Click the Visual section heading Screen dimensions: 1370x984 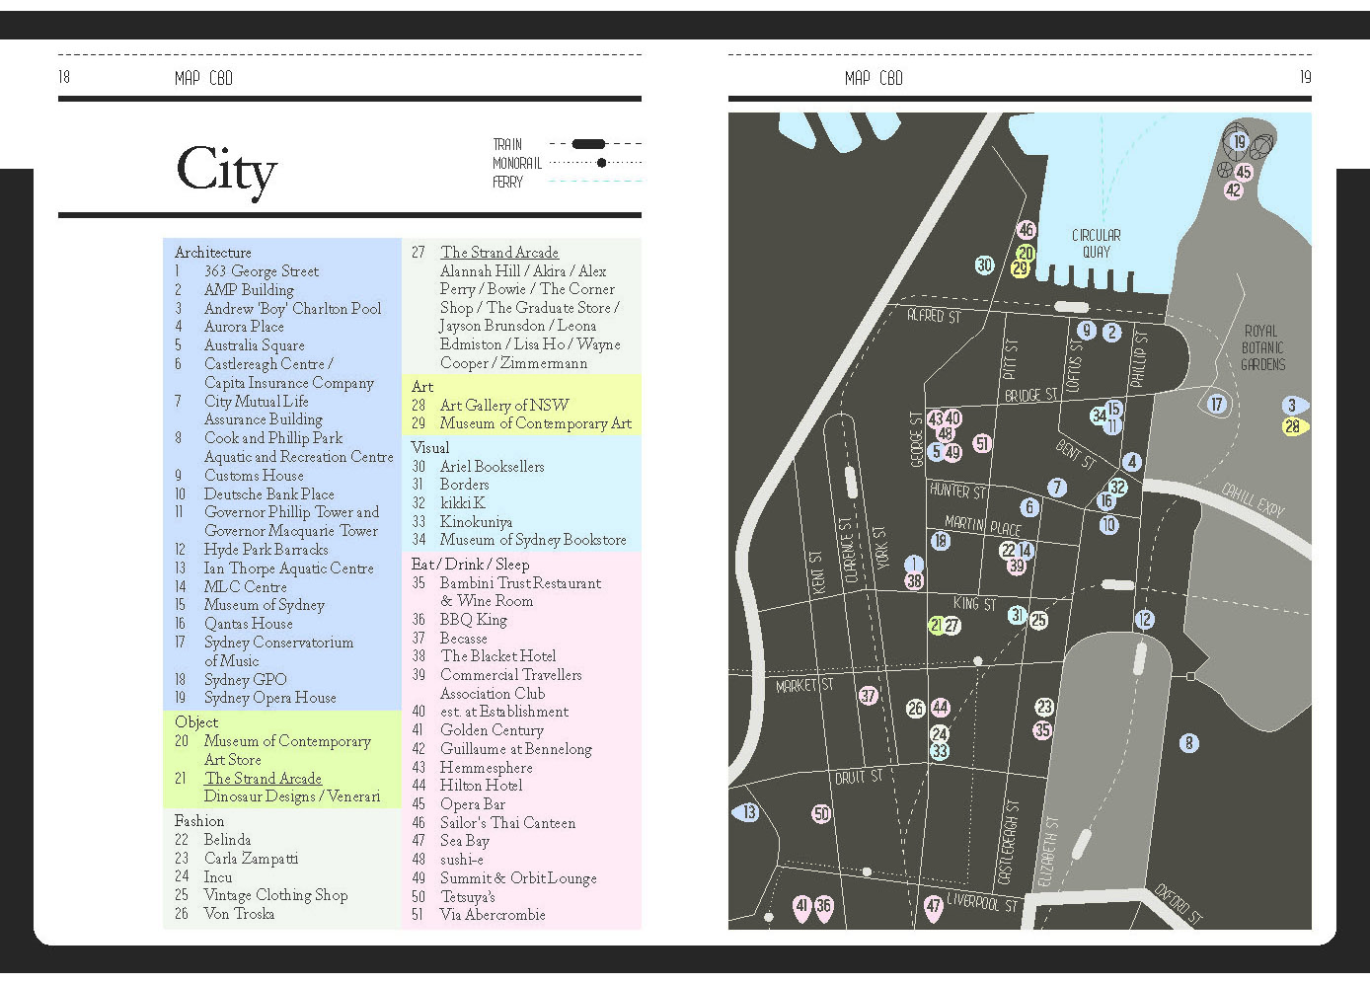[430, 448]
